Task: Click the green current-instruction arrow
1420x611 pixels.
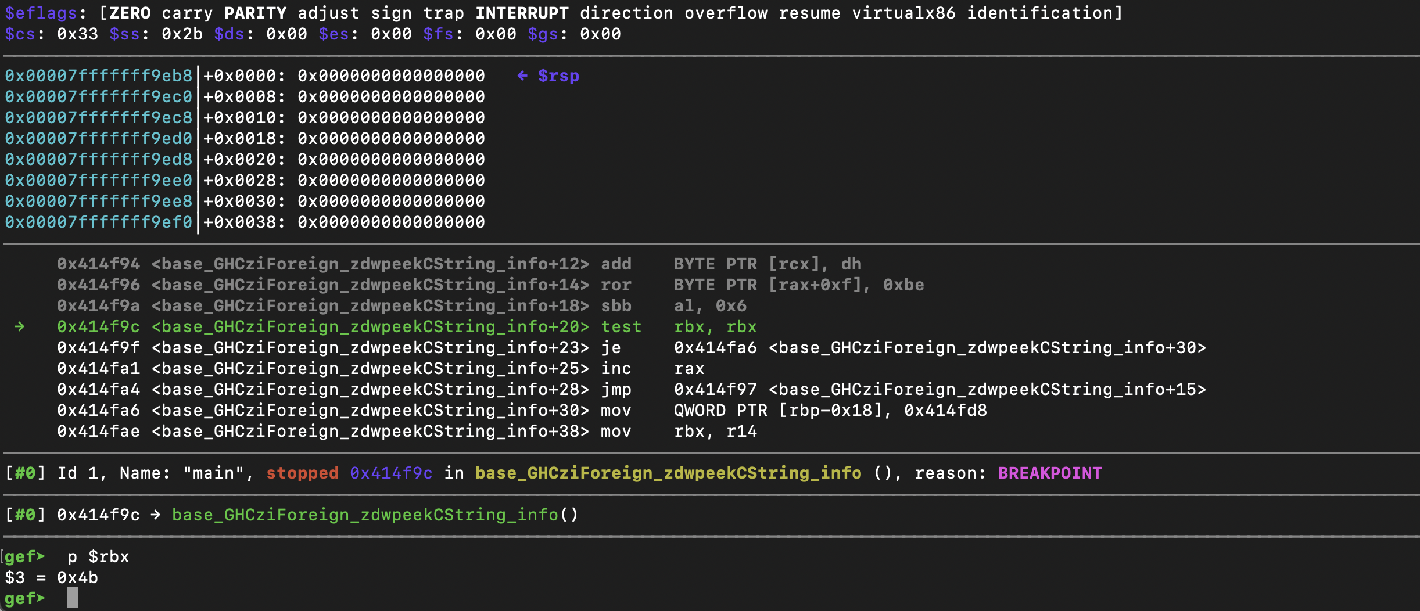Action: [x=20, y=327]
